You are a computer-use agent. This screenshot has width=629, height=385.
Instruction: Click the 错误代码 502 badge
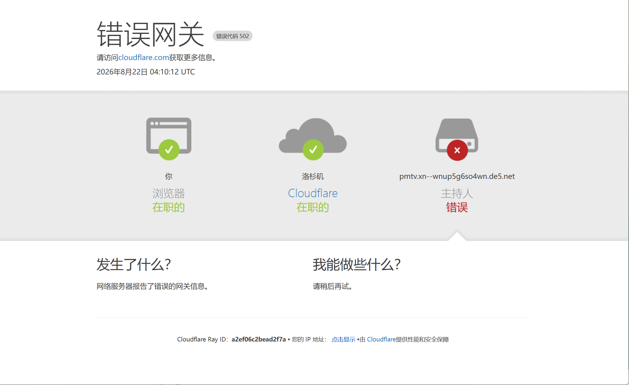(x=232, y=36)
